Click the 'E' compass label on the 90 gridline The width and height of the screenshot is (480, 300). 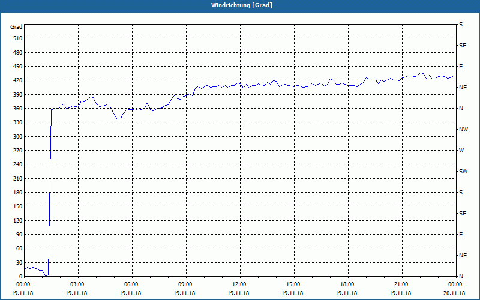click(461, 234)
